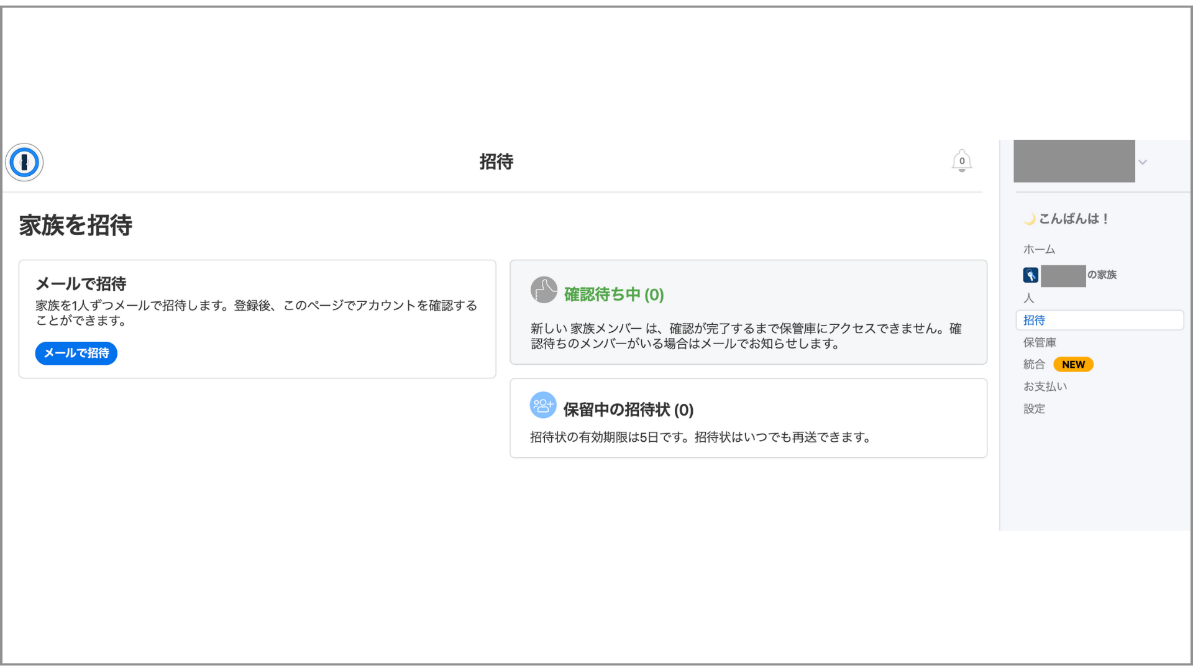
Task: Open 保管庫 in the sidebar
Action: coord(1040,342)
